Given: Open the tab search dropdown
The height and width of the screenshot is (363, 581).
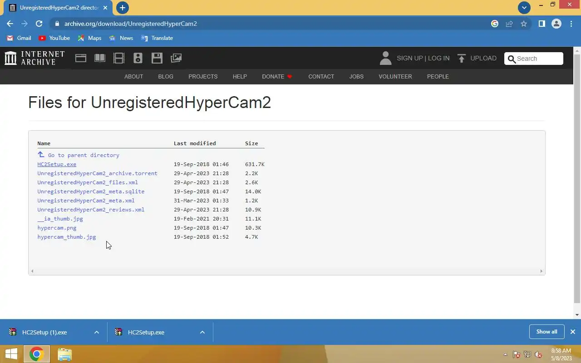Looking at the screenshot, I should 524,7.
